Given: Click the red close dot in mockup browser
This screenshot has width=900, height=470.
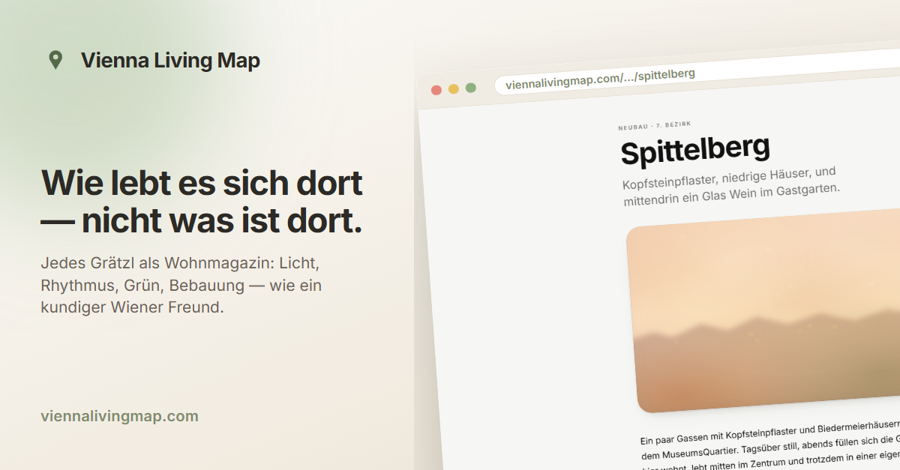Looking at the screenshot, I should click(x=436, y=90).
